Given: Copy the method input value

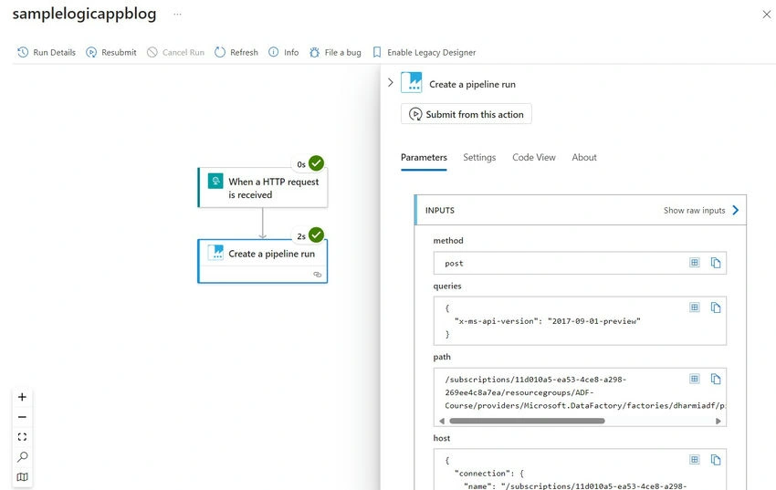Looking at the screenshot, I should 716,263.
